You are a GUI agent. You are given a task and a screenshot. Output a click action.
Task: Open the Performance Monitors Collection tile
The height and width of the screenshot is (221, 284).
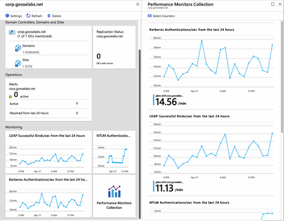[x=114, y=196]
